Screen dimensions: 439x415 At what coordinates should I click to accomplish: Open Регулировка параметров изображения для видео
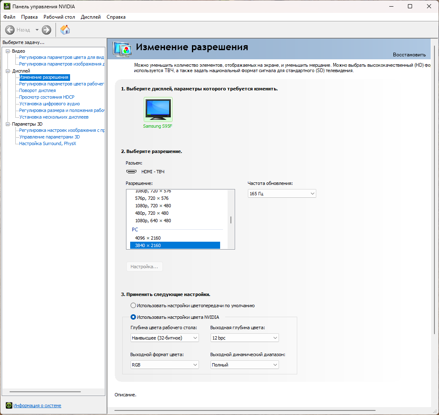pyautogui.click(x=62, y=64)
